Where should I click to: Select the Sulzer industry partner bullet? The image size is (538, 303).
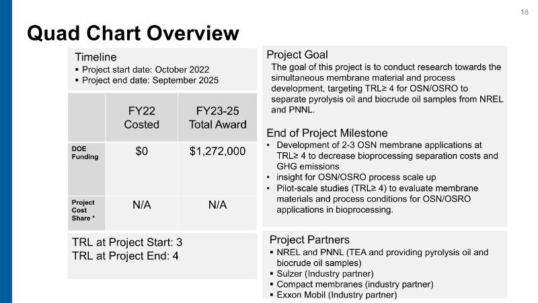pos(320,273)
